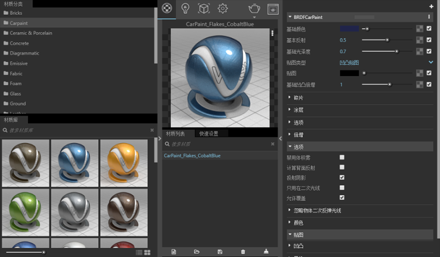440x257 pixels.
Task: Click the thumbnail size slider
Action: (x=25, y=252)
